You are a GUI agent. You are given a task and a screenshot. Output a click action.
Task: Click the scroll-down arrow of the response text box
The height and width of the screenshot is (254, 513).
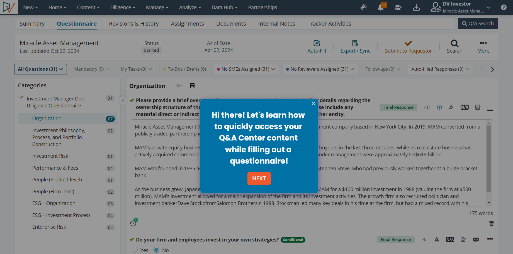[489, 203]
